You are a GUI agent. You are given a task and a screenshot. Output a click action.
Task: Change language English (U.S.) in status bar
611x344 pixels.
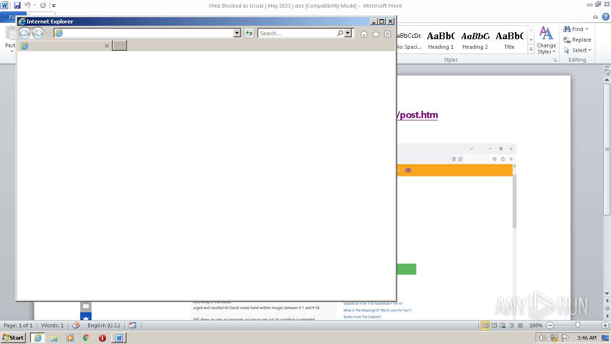pos(104,325)
